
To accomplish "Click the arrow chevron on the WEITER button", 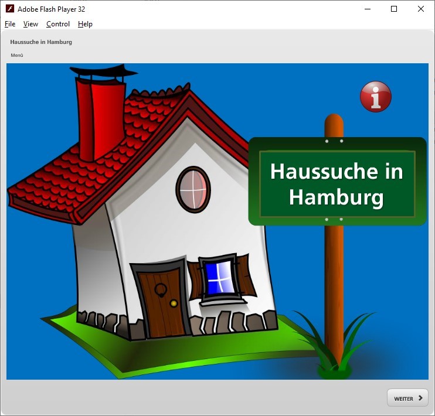I will pyautogui.click(x=420, y=398).
